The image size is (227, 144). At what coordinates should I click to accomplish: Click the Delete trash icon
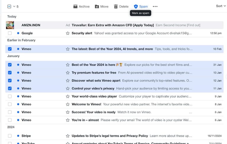[116, 6]
